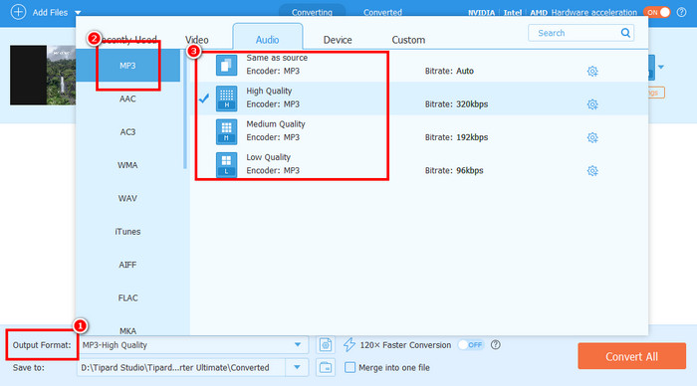
Task: Select MP3 in format list
Action: coord(127,66)
